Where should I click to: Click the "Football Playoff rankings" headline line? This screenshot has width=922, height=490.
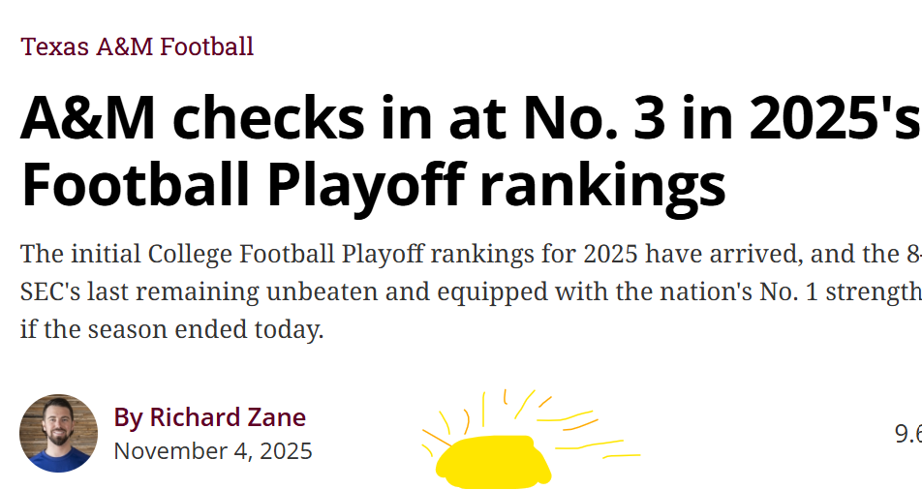pyautogui.click(x=373, y=184)
